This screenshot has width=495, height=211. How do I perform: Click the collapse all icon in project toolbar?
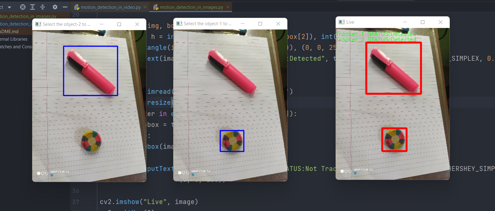coord(43,7)
